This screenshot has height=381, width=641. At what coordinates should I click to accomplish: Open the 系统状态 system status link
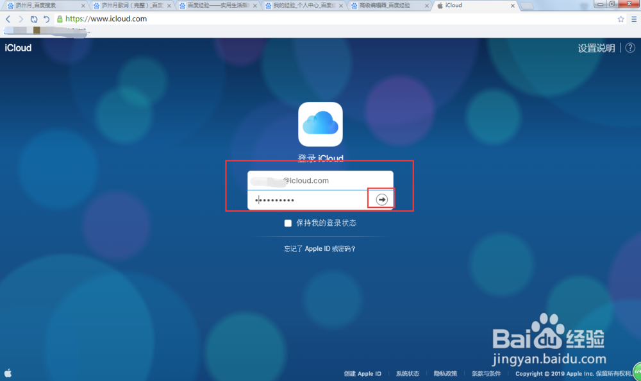(407, 374)
